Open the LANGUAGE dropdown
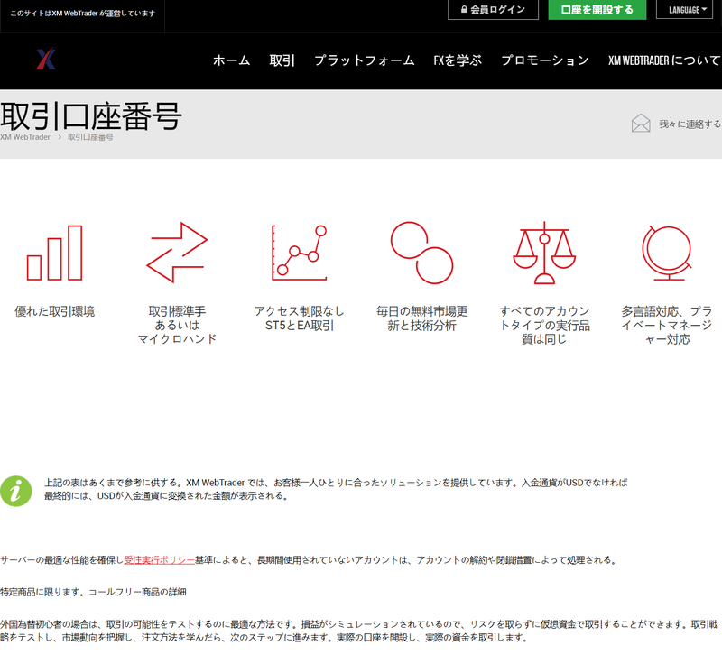 tap(684, 10)
